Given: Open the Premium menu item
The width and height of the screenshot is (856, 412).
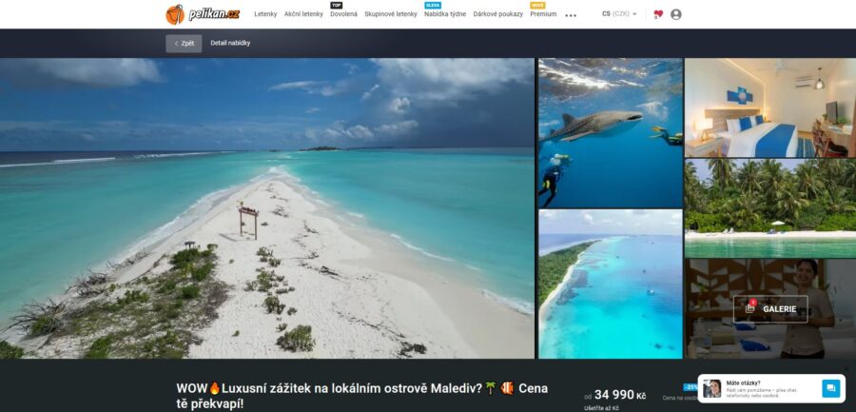Looking at the screenshot, I should 543,14.
